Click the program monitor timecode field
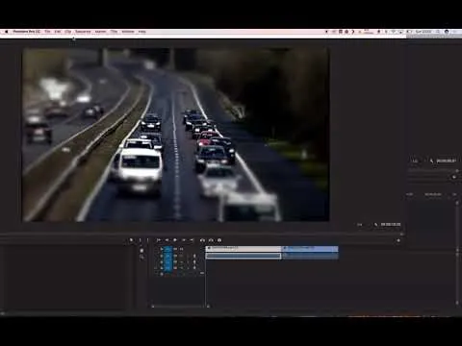Image resolution: width=462 pixels, height=346 pixels. pyautogui.click(x=391, y=225)
